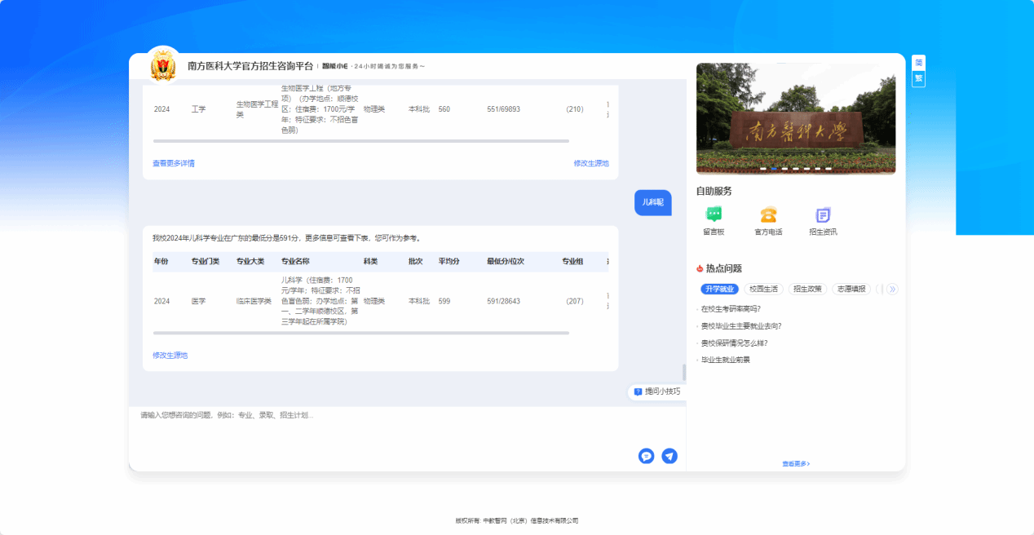The height and width of the screenshot is (535, 1034).
Task: Click the 临床医学类 cell
Action: pos(254,301)
